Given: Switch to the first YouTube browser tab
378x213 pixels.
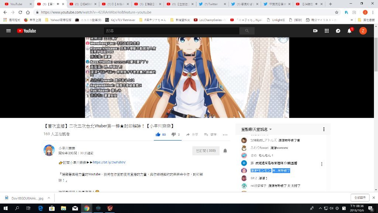Looking at the screenshot, I should (17, 4).
